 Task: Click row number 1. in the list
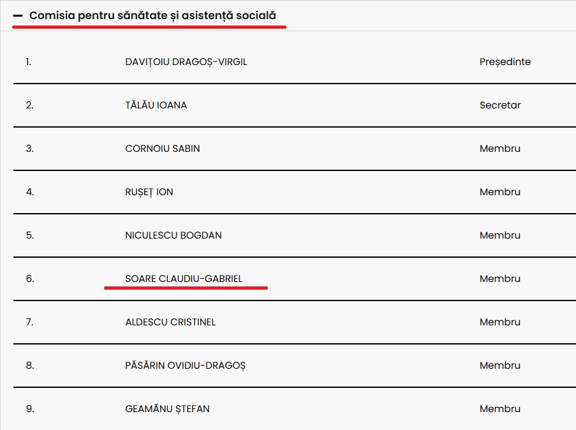pos(28,62)
